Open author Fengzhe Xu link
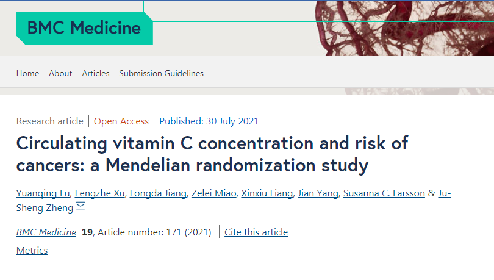Screen dimensions: 494x280 tap(99, 193)
